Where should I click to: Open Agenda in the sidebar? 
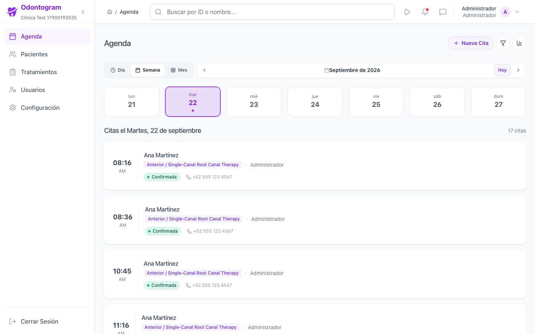coord(47,36)
